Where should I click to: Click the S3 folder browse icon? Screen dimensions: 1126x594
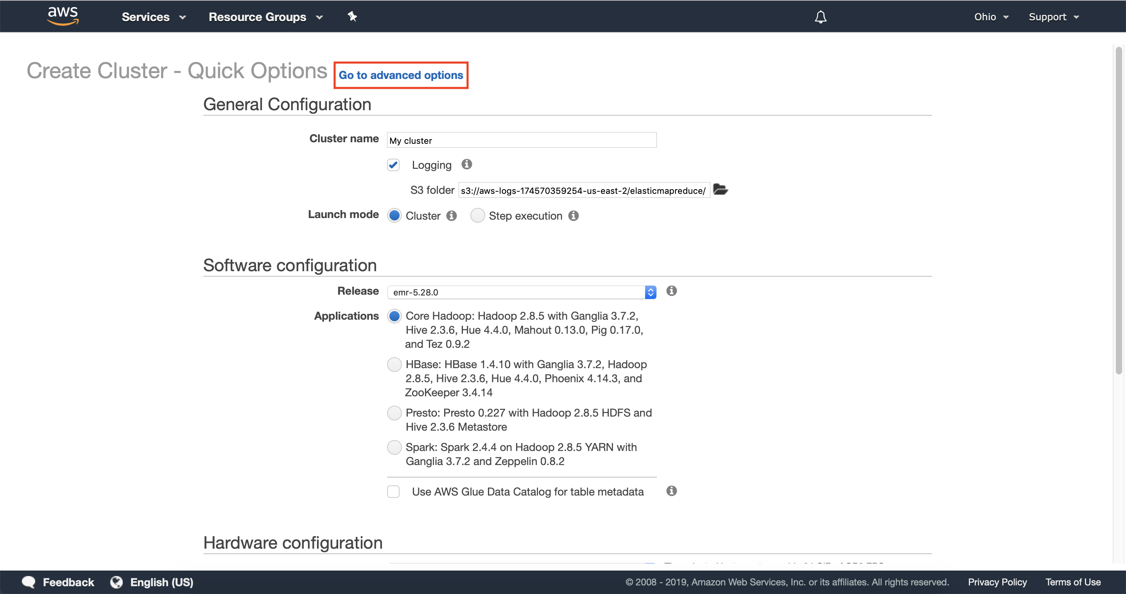(x=720, y=190)
